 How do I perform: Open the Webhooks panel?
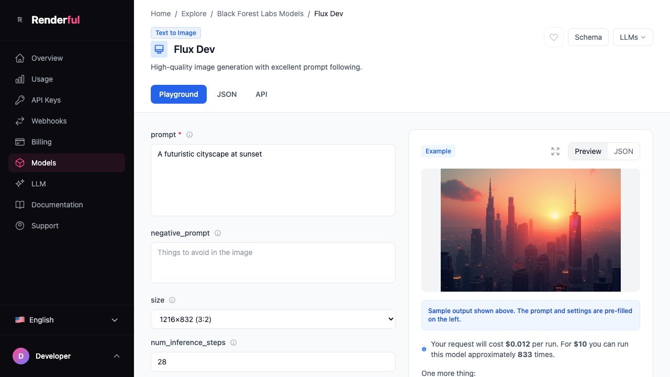[x=49, y=121]
